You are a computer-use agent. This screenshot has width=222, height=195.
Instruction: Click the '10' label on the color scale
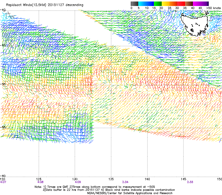pos(147,8)
